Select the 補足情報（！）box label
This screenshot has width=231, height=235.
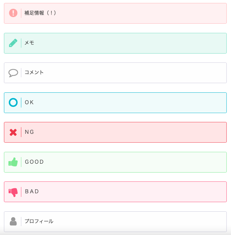click(x=40, y=13)
